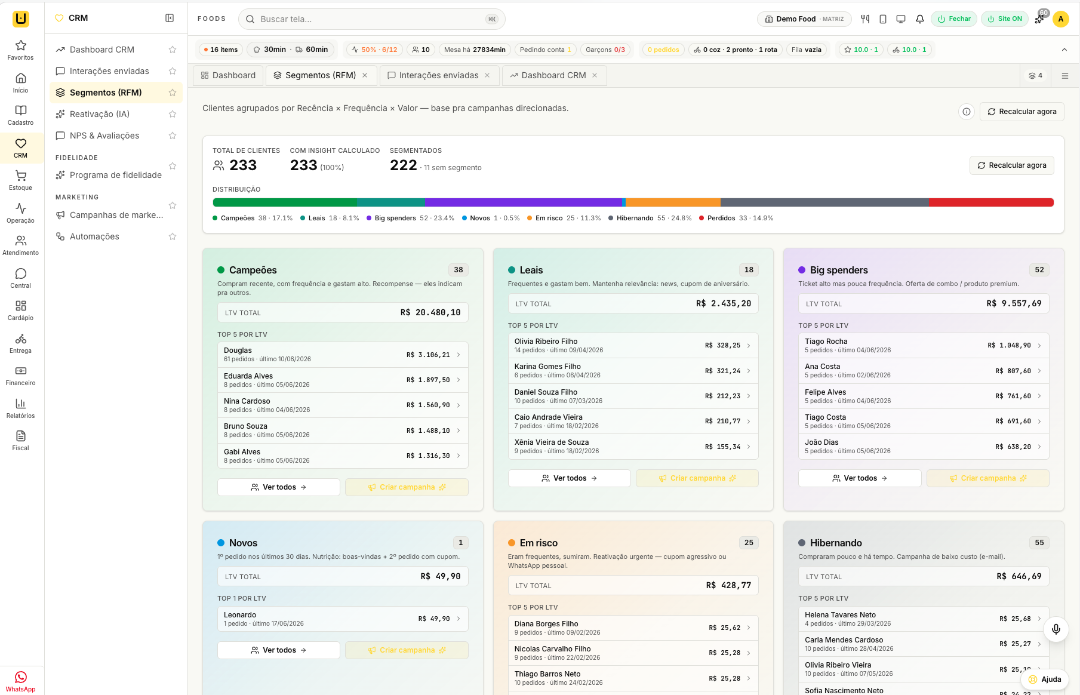Open the Entrega delivery icon
1080x695 pixels.
click(21, 343)
